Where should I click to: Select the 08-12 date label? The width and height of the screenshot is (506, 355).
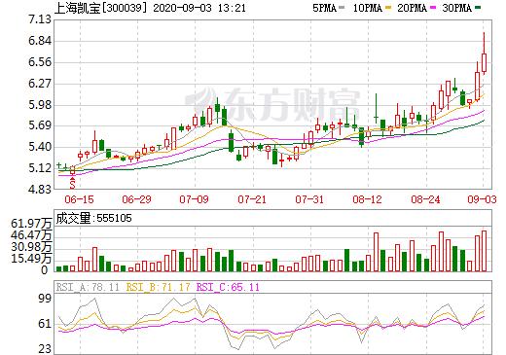[367, 199]
